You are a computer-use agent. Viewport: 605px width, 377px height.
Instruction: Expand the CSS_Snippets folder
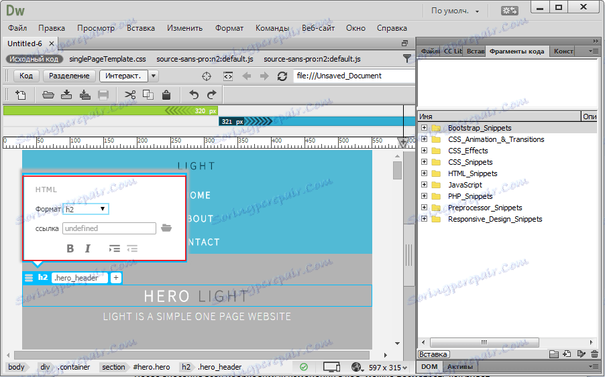pyautogui.click(x=424, y=162)
